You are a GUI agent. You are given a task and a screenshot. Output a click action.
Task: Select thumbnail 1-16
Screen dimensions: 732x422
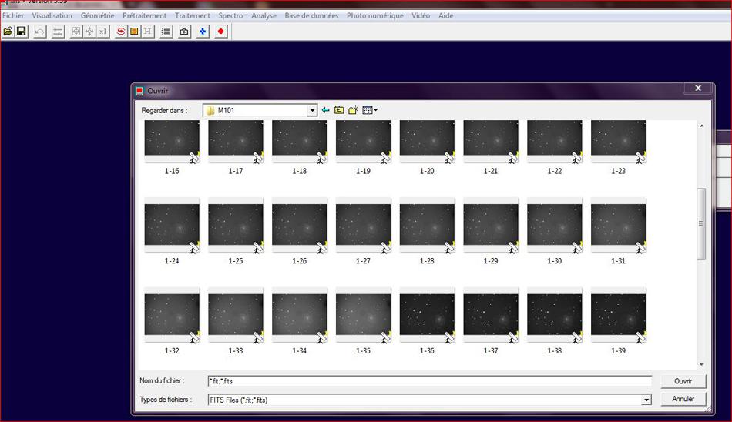(172, 142)
